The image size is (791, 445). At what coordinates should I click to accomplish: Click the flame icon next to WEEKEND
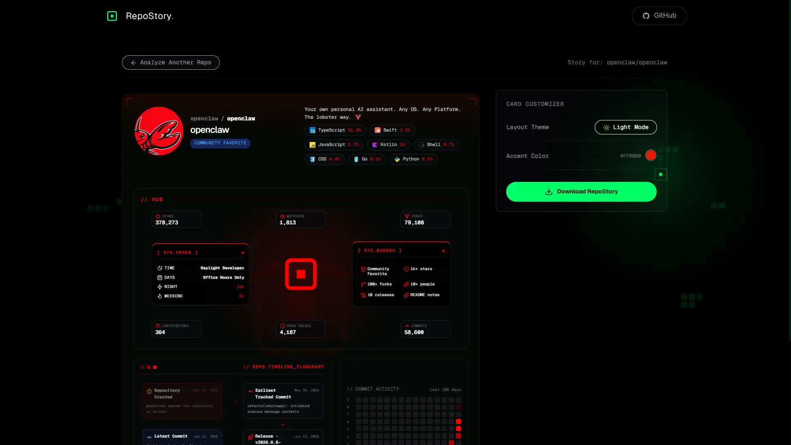click(160, 296)
